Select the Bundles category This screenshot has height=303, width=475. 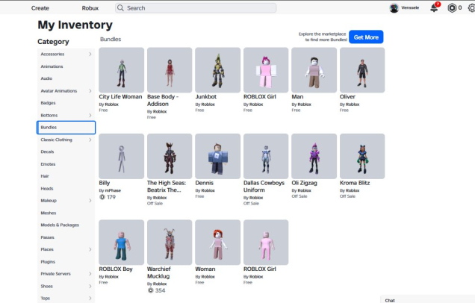66,128
